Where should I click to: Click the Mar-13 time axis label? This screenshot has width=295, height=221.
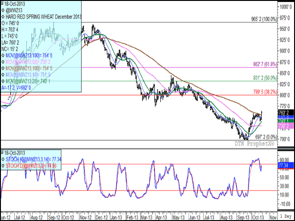[147, 217]
